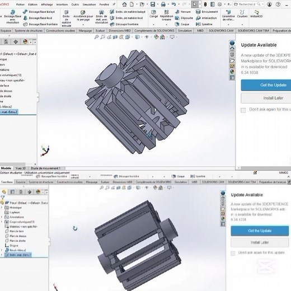Open Fichier menu
Image resolution: width=291 pixels, height=291 pixels.
pyautogui.click(x=20, y=4)
